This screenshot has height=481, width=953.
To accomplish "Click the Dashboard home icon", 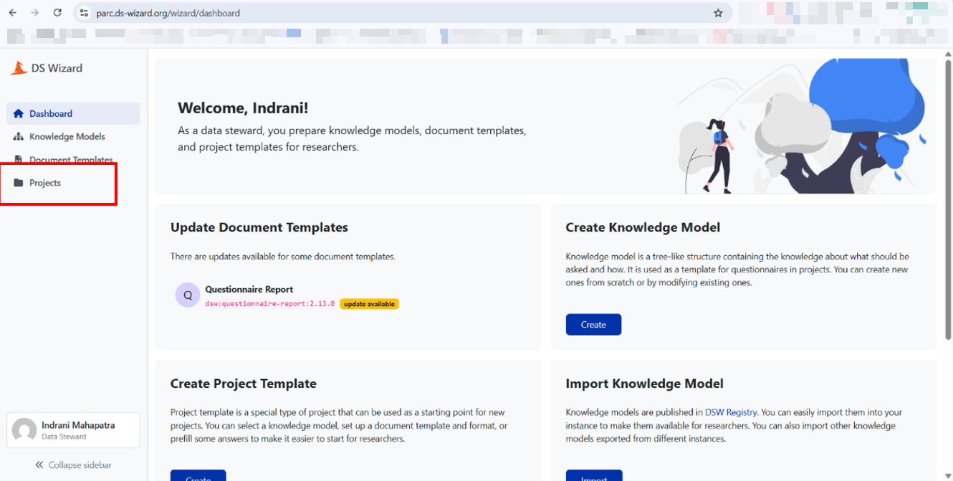I will point(19,113).
